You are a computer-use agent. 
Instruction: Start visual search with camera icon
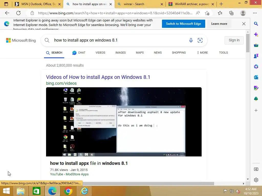200,40
